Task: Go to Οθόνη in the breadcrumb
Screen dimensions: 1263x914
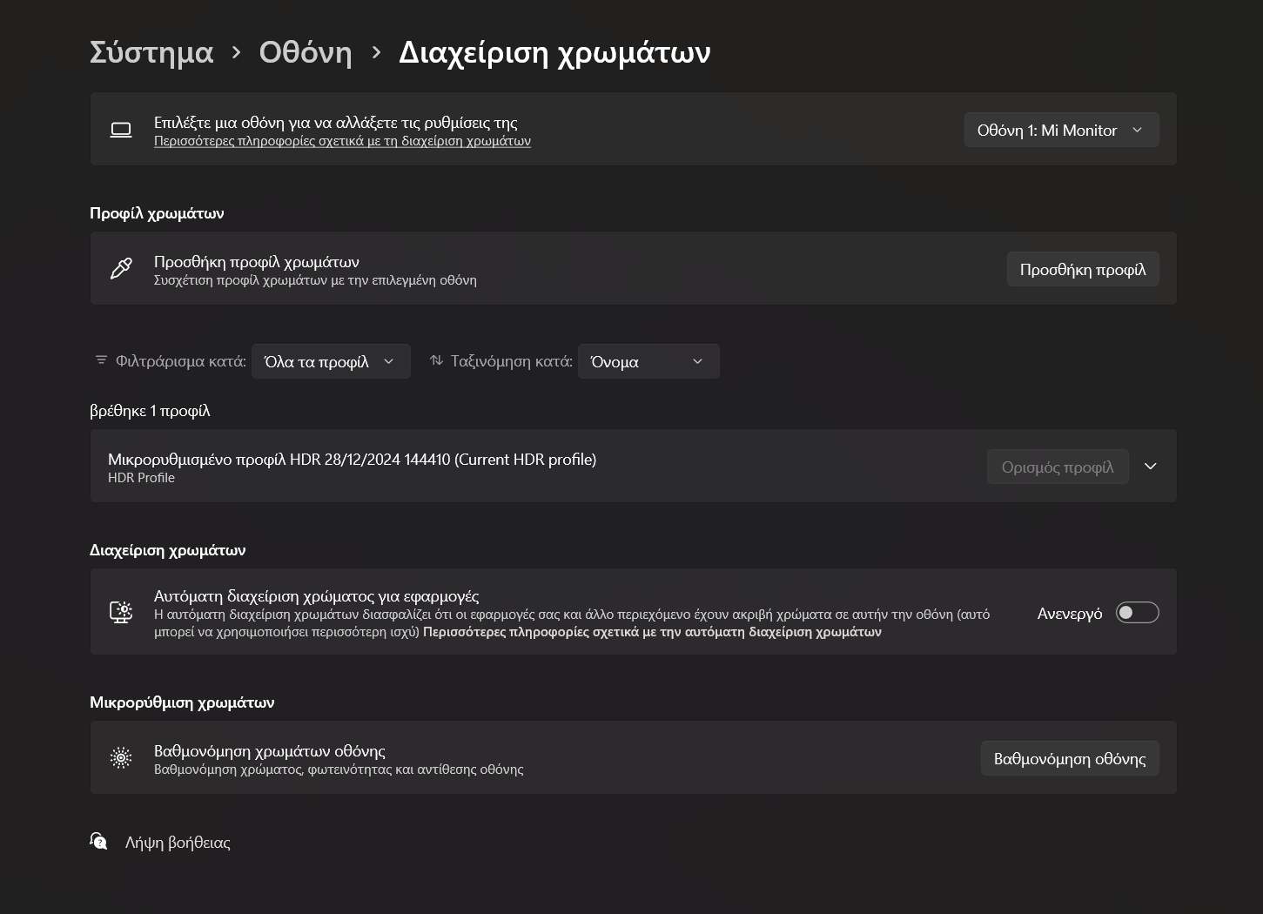Action: pos(306,52)
